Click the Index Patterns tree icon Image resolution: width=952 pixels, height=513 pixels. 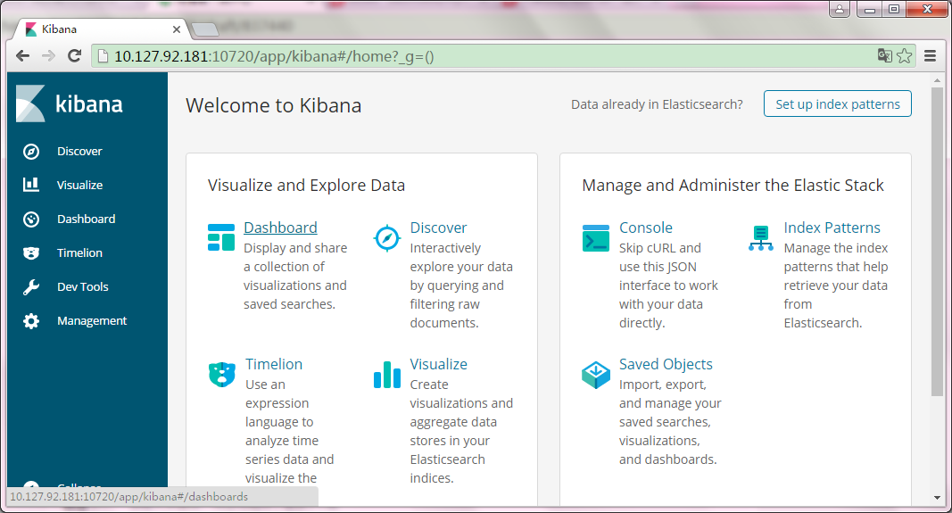coord(761,238)
